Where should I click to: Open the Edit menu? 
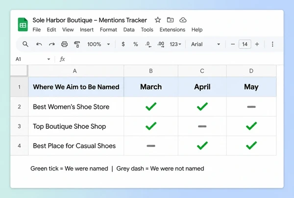tap(51, 29)
